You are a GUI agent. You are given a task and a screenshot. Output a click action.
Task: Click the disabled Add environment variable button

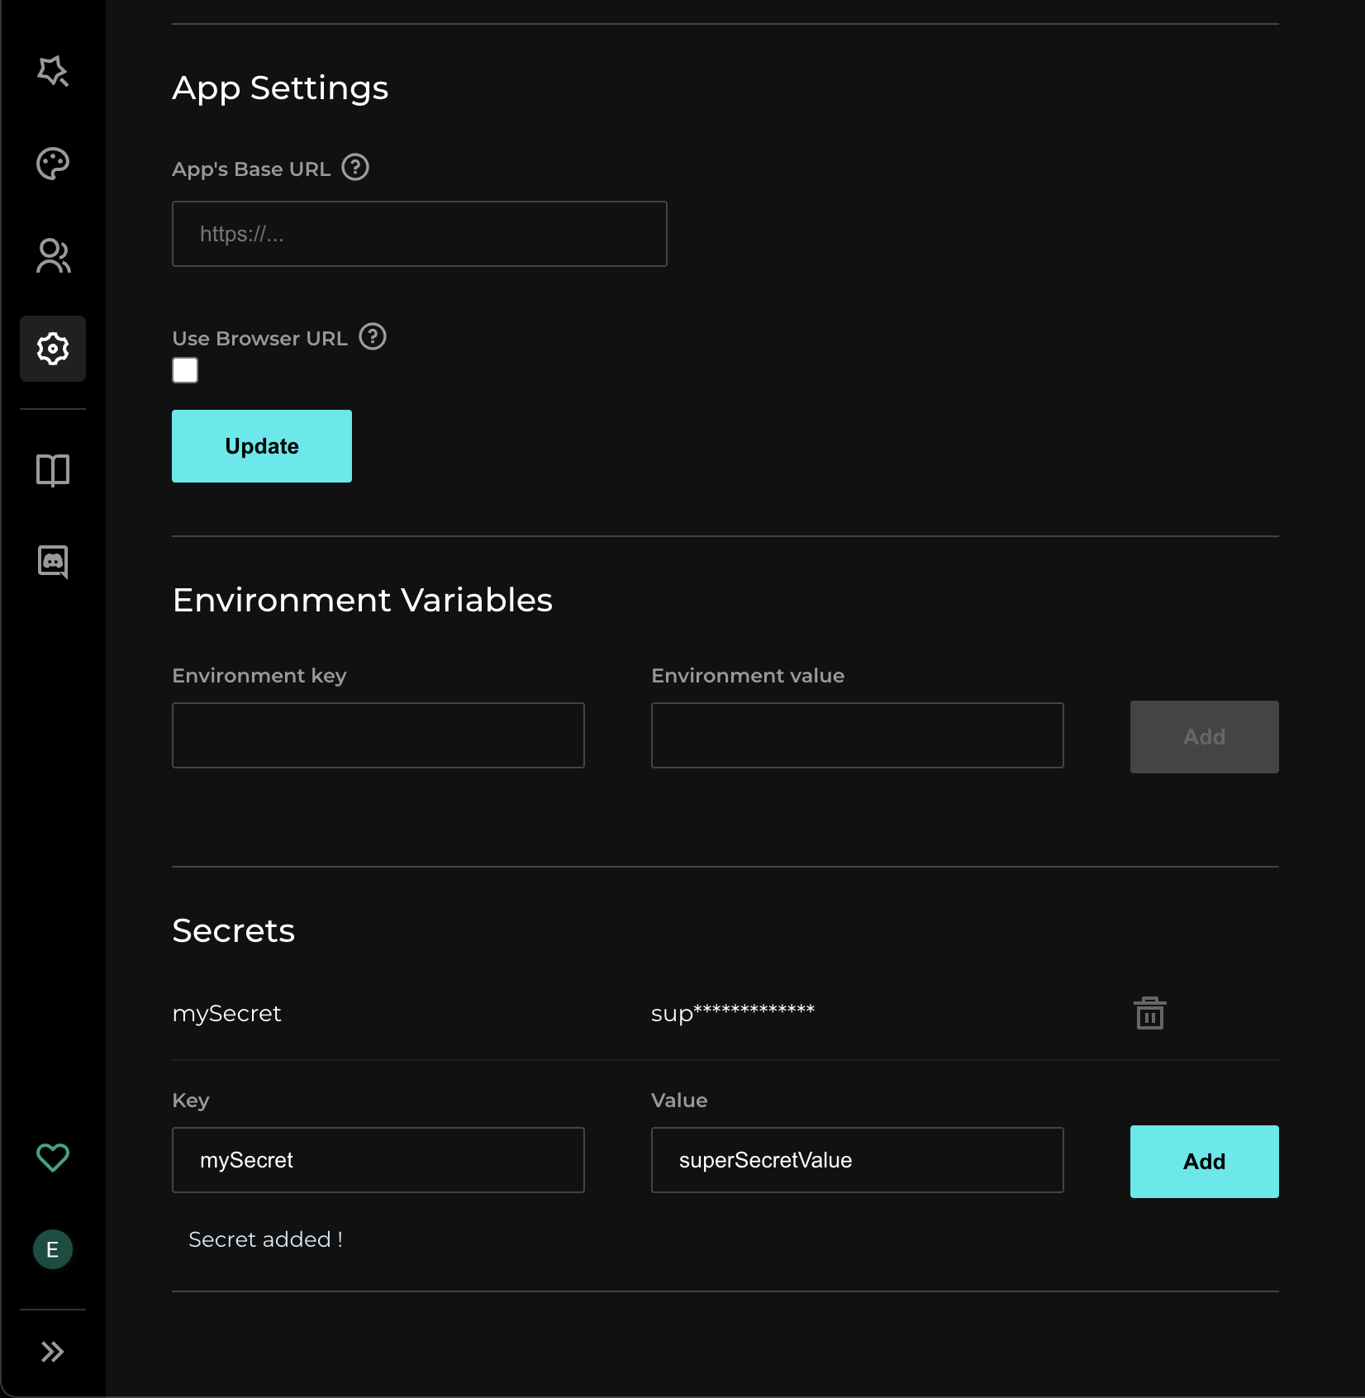(1204, 737)
